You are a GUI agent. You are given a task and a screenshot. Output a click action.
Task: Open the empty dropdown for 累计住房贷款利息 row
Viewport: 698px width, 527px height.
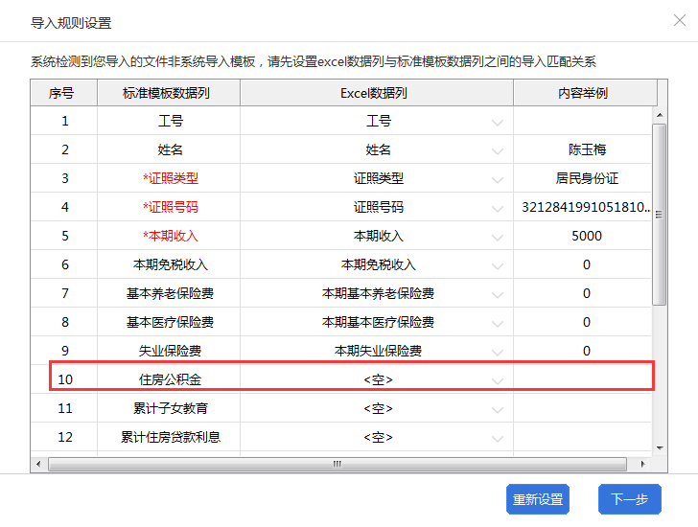498,439
